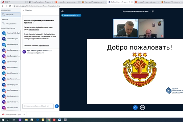Viewport: 183px width, 122px height.
Task: Go forward in browser
Action: (x=6, y=6)
